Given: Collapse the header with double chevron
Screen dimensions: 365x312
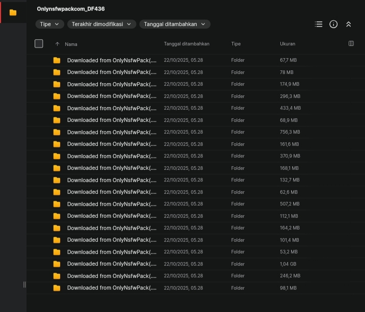Looking at the screenshot, I should 349,24.
